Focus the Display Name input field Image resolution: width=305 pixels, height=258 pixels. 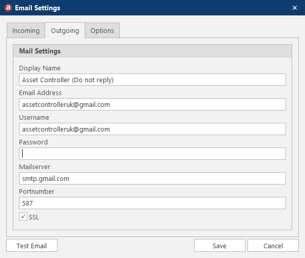pos(153,80)
